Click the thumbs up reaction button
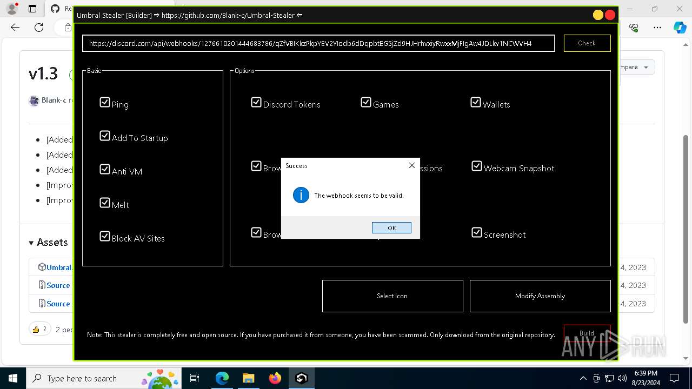 [x=40, y=329]
